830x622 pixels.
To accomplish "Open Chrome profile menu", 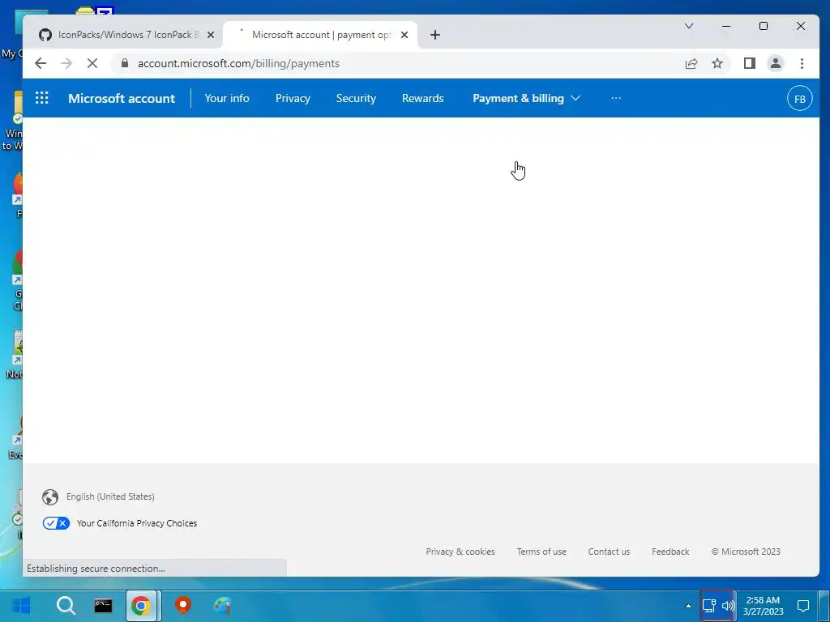I will pos(776,63).
